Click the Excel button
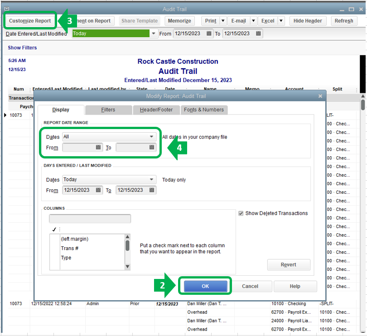Viewport: 367px width, 336px height. click(x=268, y=21)
